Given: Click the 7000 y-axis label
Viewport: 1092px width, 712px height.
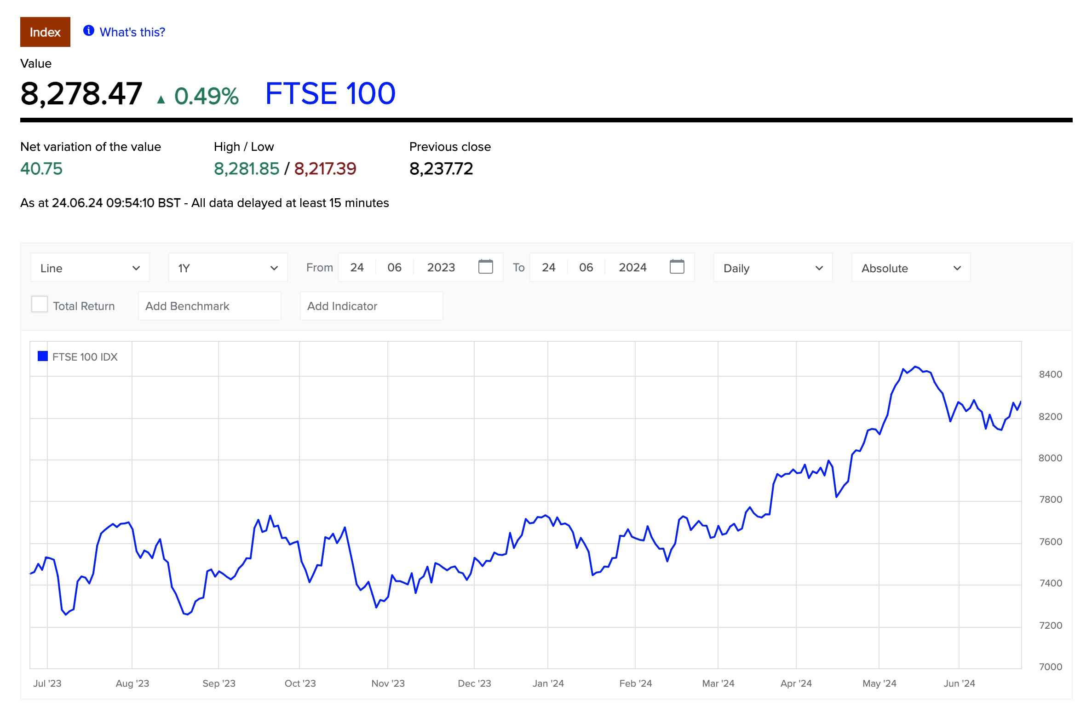Looking at the screenshot, I should tap(1051, 666).
